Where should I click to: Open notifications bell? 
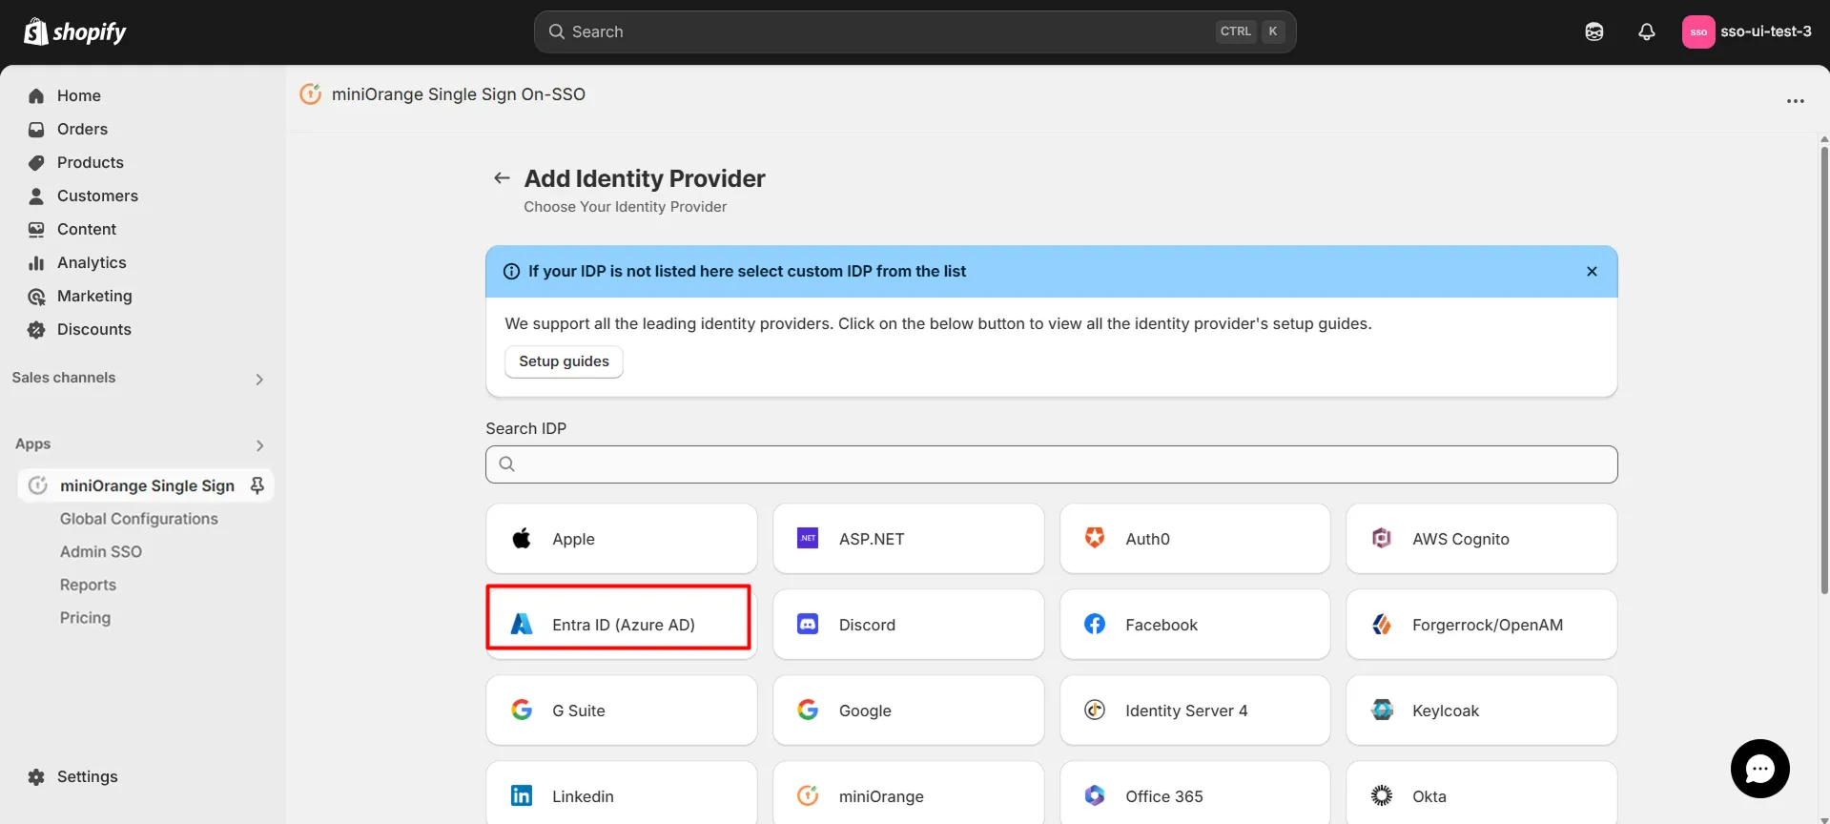coord(1646,31)
